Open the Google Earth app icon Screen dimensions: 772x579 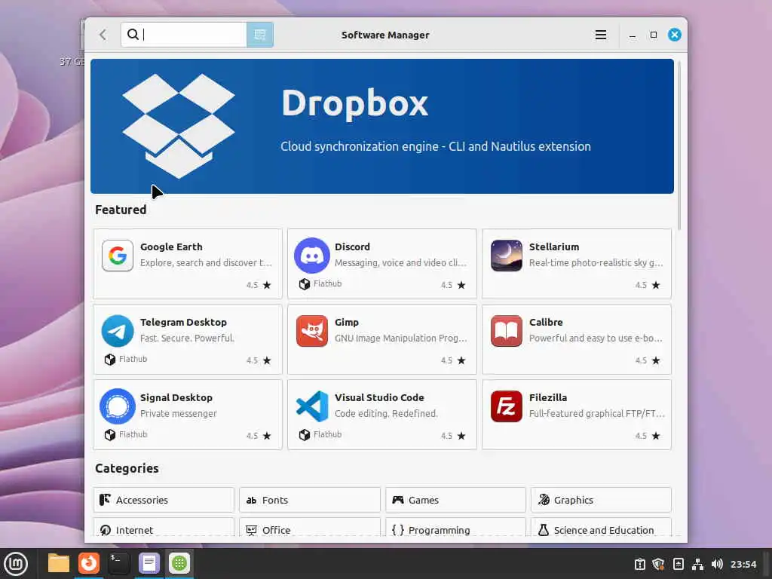(117, 256)
